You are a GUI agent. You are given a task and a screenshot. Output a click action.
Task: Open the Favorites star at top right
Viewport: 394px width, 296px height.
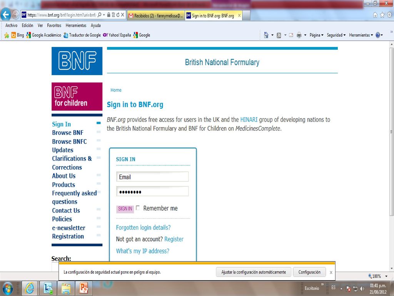tap(382, 15)
